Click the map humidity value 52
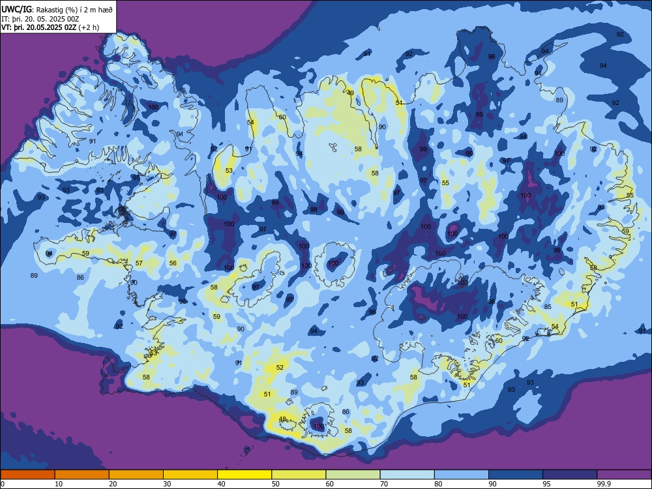Image resolution: width=652 pixels, height=489 pixels. click(280, 367)
